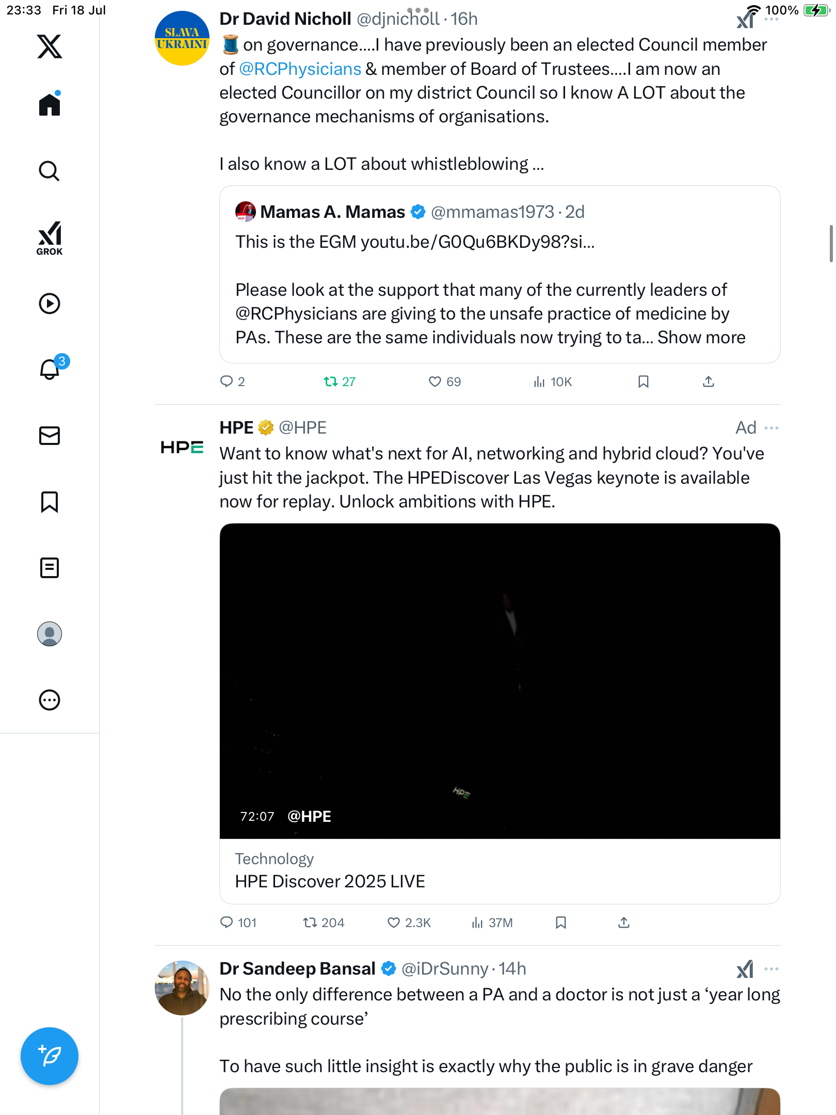The image size is (836, 1115).
Task: Open the Lists page icon
Action: click(50, 568)
